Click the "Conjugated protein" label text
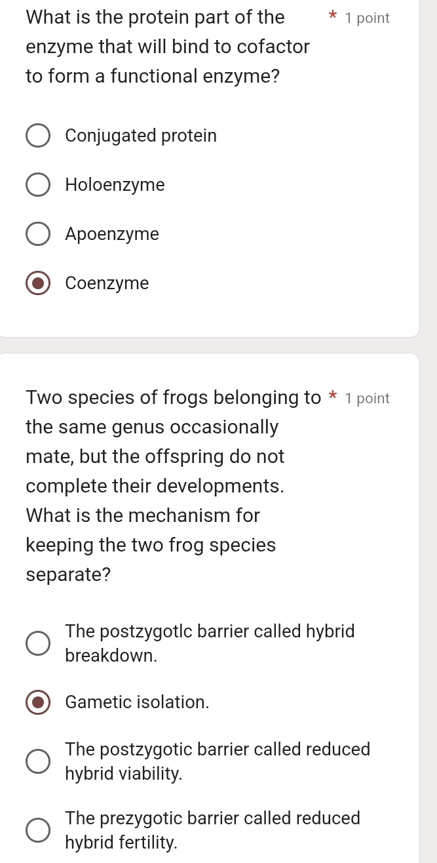Screen dimensions: 437x863 [x=141, y=135]
